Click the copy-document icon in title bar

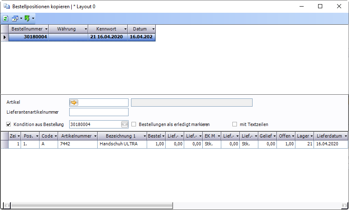[x=7, y=7]
